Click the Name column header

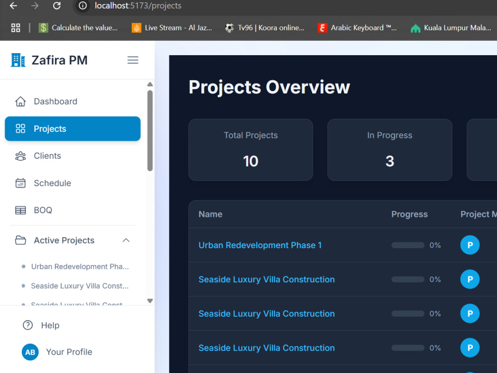210,214
